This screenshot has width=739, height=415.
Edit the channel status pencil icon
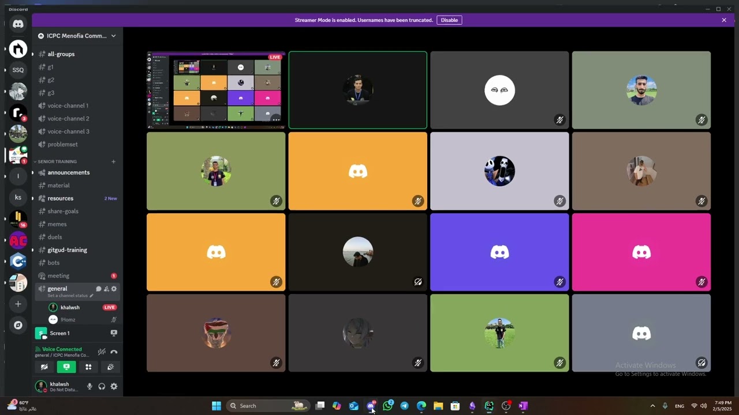click(x=91, y=296)
